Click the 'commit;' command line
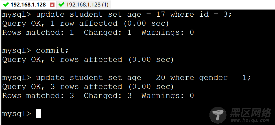275x125 pixels. (35, 51)
